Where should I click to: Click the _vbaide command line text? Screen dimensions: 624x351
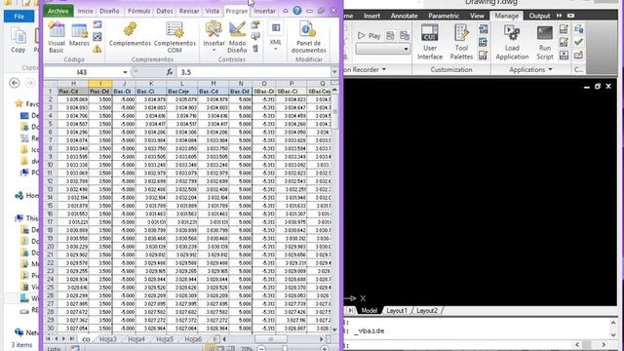point(369,331)
